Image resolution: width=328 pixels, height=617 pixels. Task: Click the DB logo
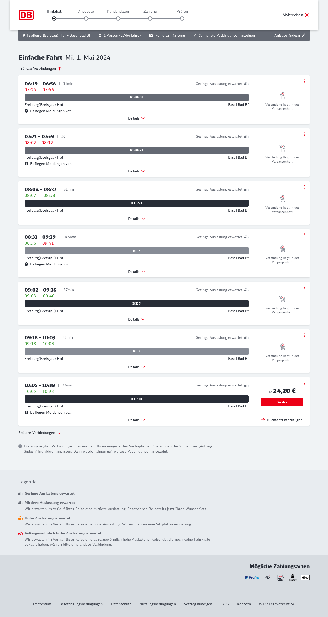pos(26,15)
